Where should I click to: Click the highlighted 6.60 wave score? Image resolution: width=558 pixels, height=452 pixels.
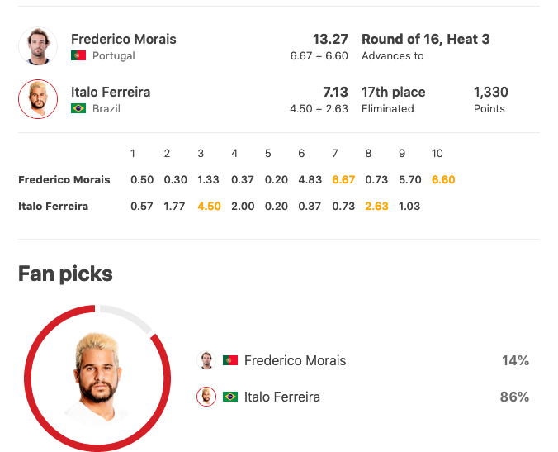click(x=443, y=179)
